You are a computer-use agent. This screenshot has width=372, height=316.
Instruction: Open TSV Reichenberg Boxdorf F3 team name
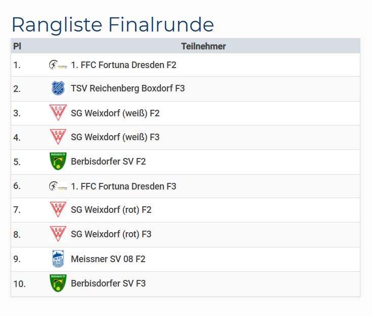pyautogui.click(x=128, y=88)
